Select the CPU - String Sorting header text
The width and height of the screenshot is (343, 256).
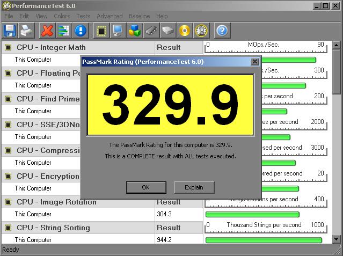point(53,228)
